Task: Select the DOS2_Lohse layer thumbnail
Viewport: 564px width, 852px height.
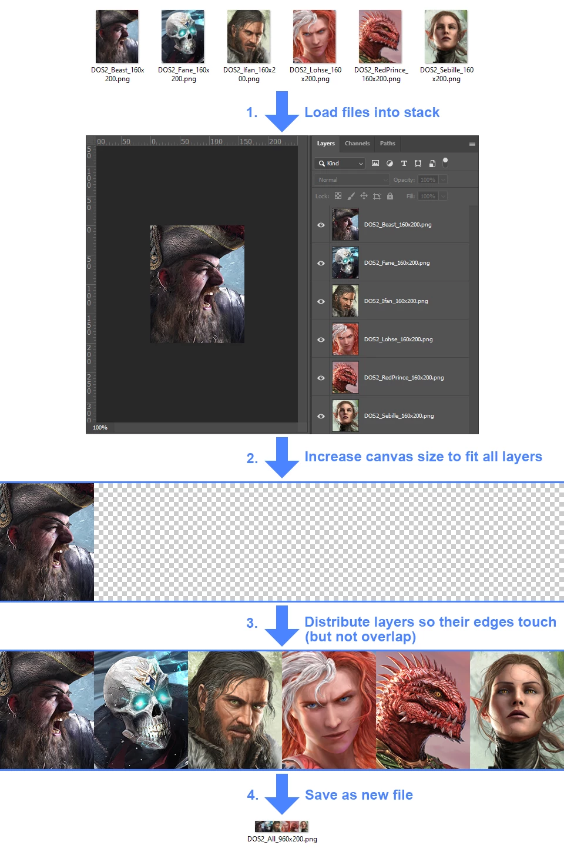Action: pos(345,339)
